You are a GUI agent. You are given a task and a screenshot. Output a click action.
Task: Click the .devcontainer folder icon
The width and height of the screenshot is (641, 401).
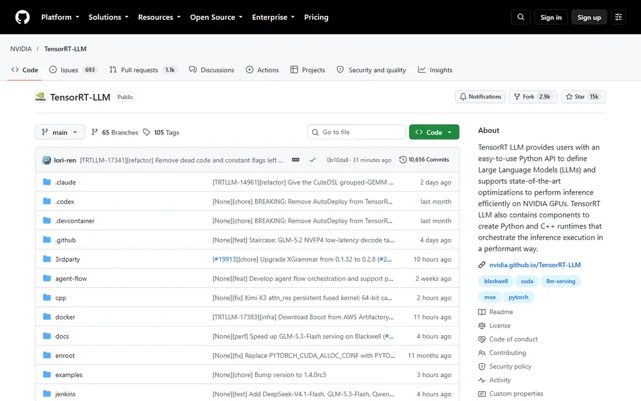[x=47, y=220]
